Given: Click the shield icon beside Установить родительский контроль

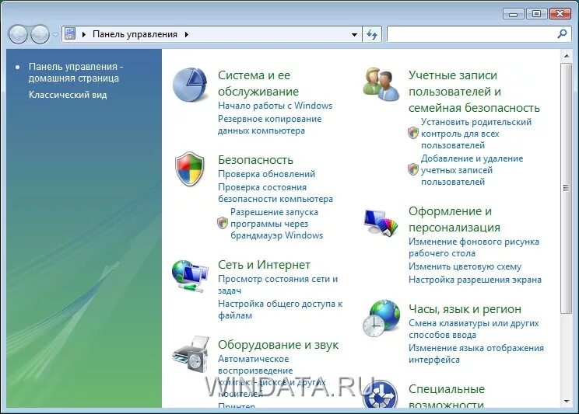Looking at the screenshot, I should pyautogui.click(x=413, y=133).
